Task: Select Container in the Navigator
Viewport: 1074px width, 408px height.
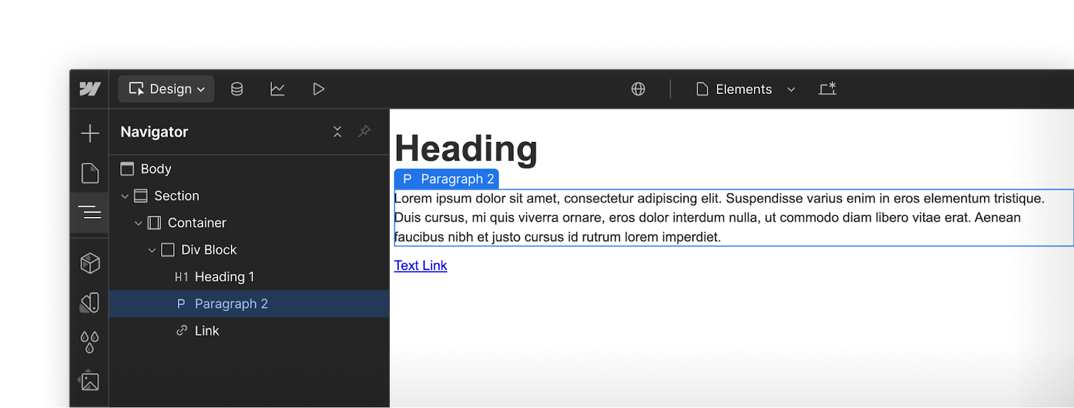Action: pyautogui.click(x=249, y=223)
